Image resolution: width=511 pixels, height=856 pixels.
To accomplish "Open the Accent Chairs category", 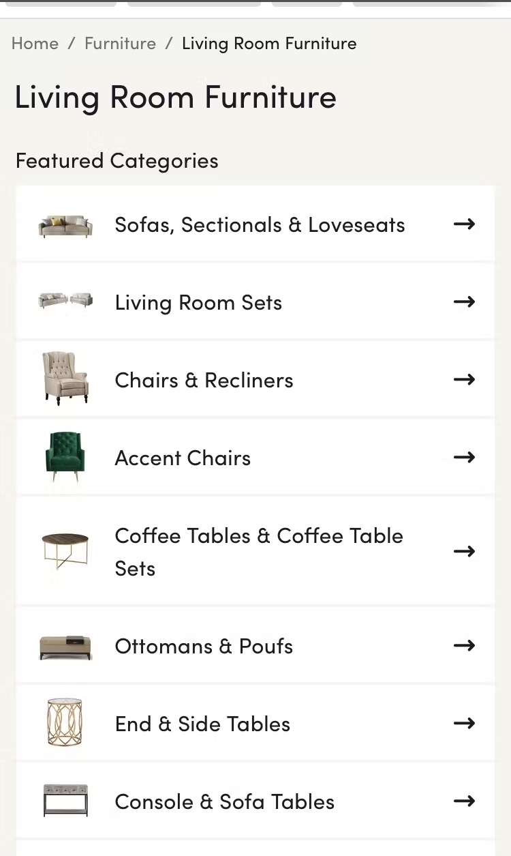I will [x=183, y=458].
